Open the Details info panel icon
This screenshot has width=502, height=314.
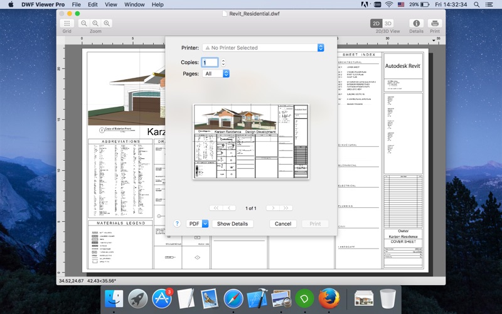point(416,23)
